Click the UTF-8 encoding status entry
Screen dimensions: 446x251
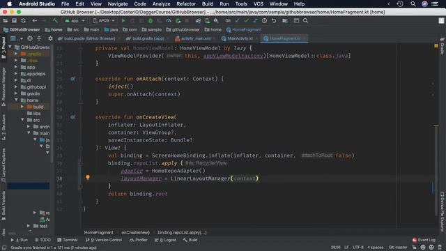(x=358, y=248)
